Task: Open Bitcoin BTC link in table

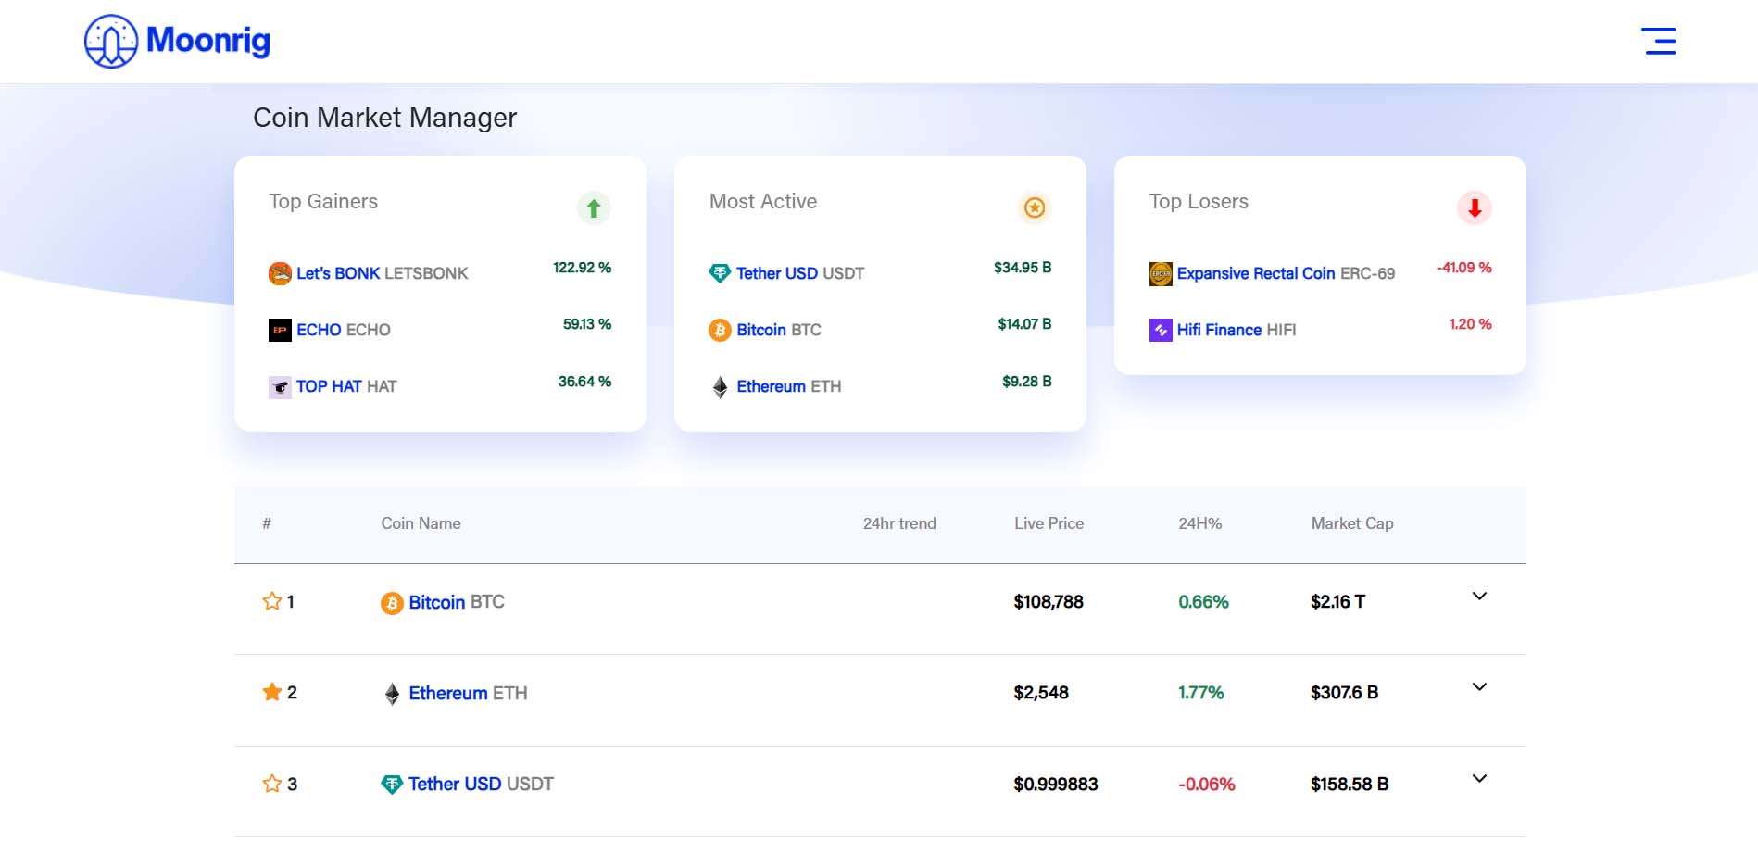Action: (x=457, y=602)
